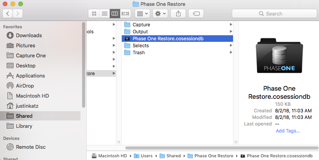Go forward with the right chevron button
Screen dimensions: 319x160
coord(18,14)
